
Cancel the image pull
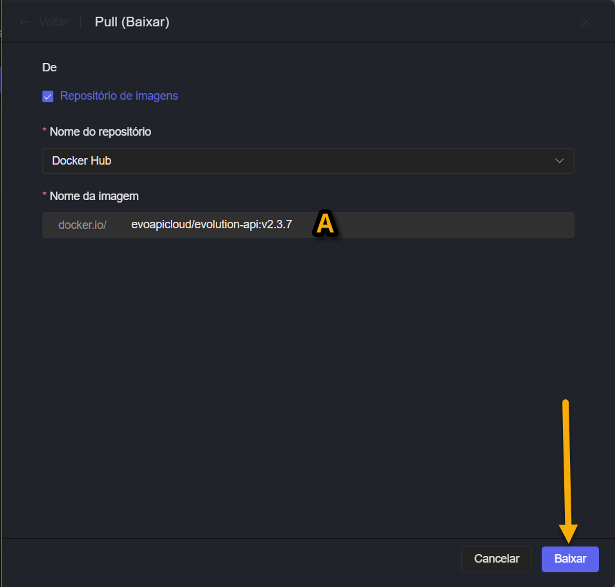[497, 559]
